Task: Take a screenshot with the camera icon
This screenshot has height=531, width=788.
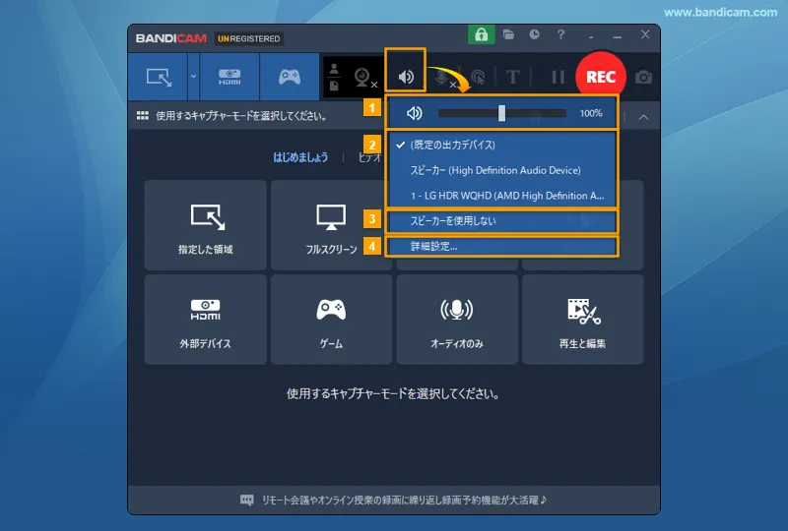Action: pos(643,78)
